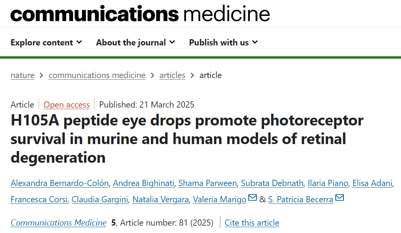
Task: Click the Communications Medicine journal logo
Action: (x=140, y=14)
